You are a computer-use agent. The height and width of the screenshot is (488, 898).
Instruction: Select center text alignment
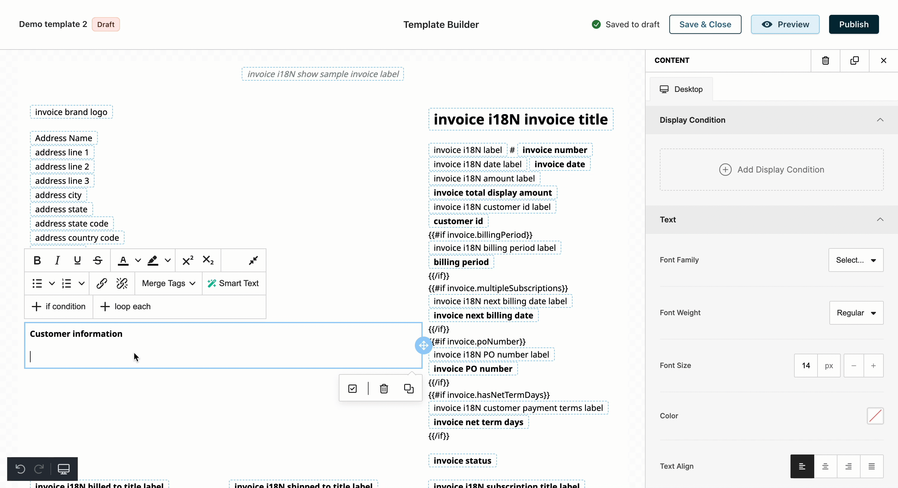[825, 466]
